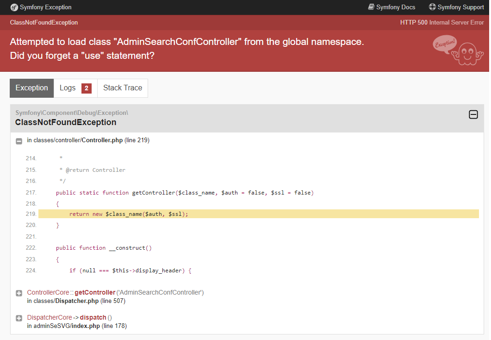This screenshot has width=491, height=340.
Task: Click the adminSeSVG/index.php line 178 path
Action: tap(77, 326)
